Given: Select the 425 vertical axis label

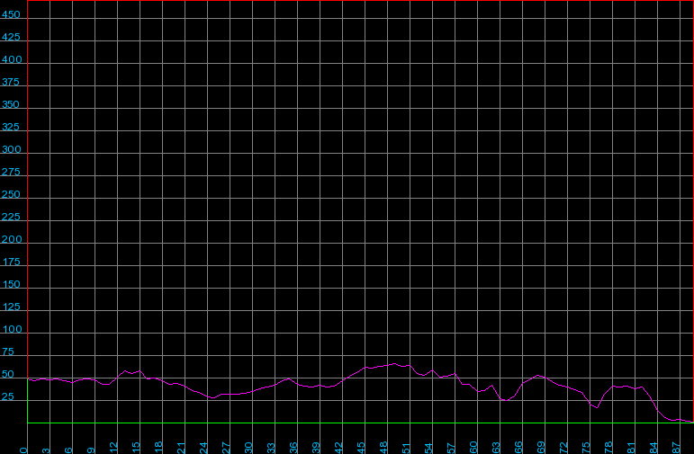Looking at the screenshot, I should [x=11, y=37].
